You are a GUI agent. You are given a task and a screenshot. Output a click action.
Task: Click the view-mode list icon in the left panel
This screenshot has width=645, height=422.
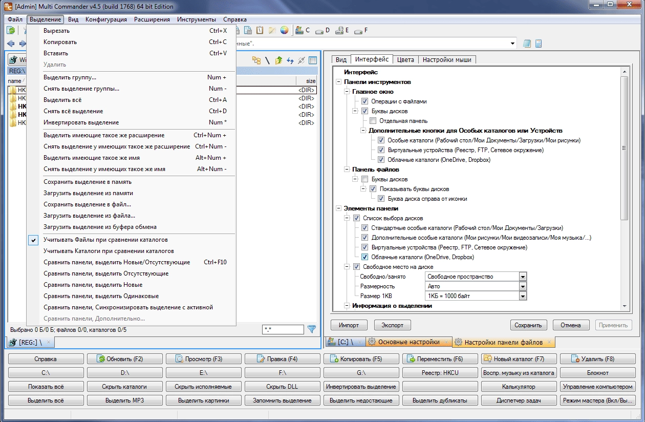pyautogui.click(x=313, y=60)
